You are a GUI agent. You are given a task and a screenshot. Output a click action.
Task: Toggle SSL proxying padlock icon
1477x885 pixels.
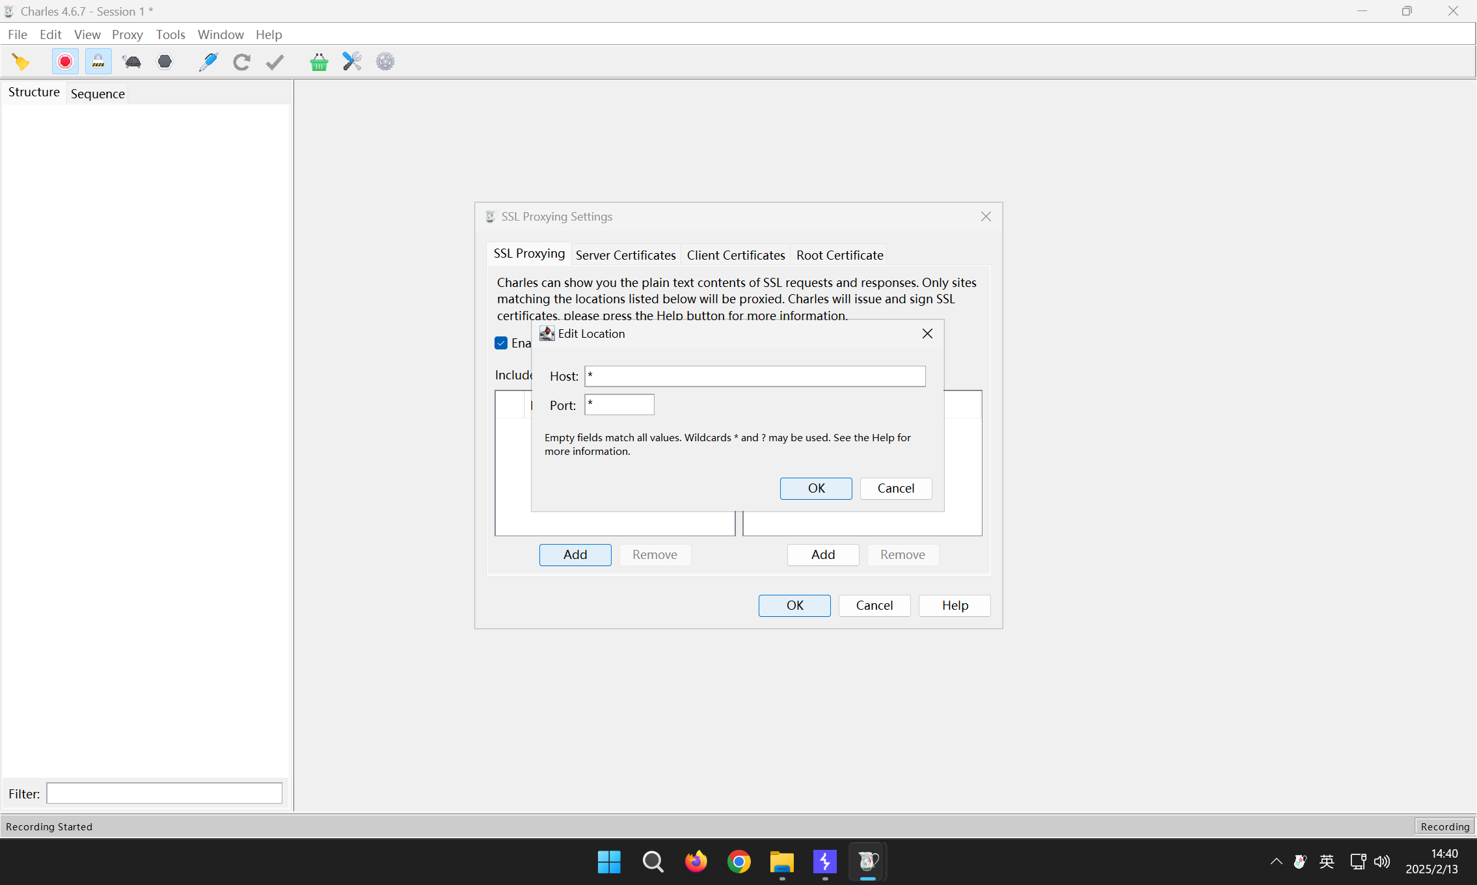(98, 62)
